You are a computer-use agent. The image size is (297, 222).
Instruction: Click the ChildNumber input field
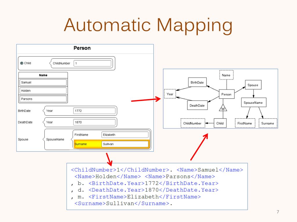(x=93, y=63)
